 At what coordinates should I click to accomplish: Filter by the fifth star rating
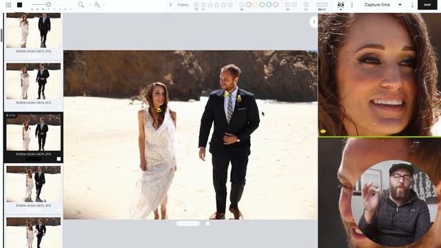point(223,5)
